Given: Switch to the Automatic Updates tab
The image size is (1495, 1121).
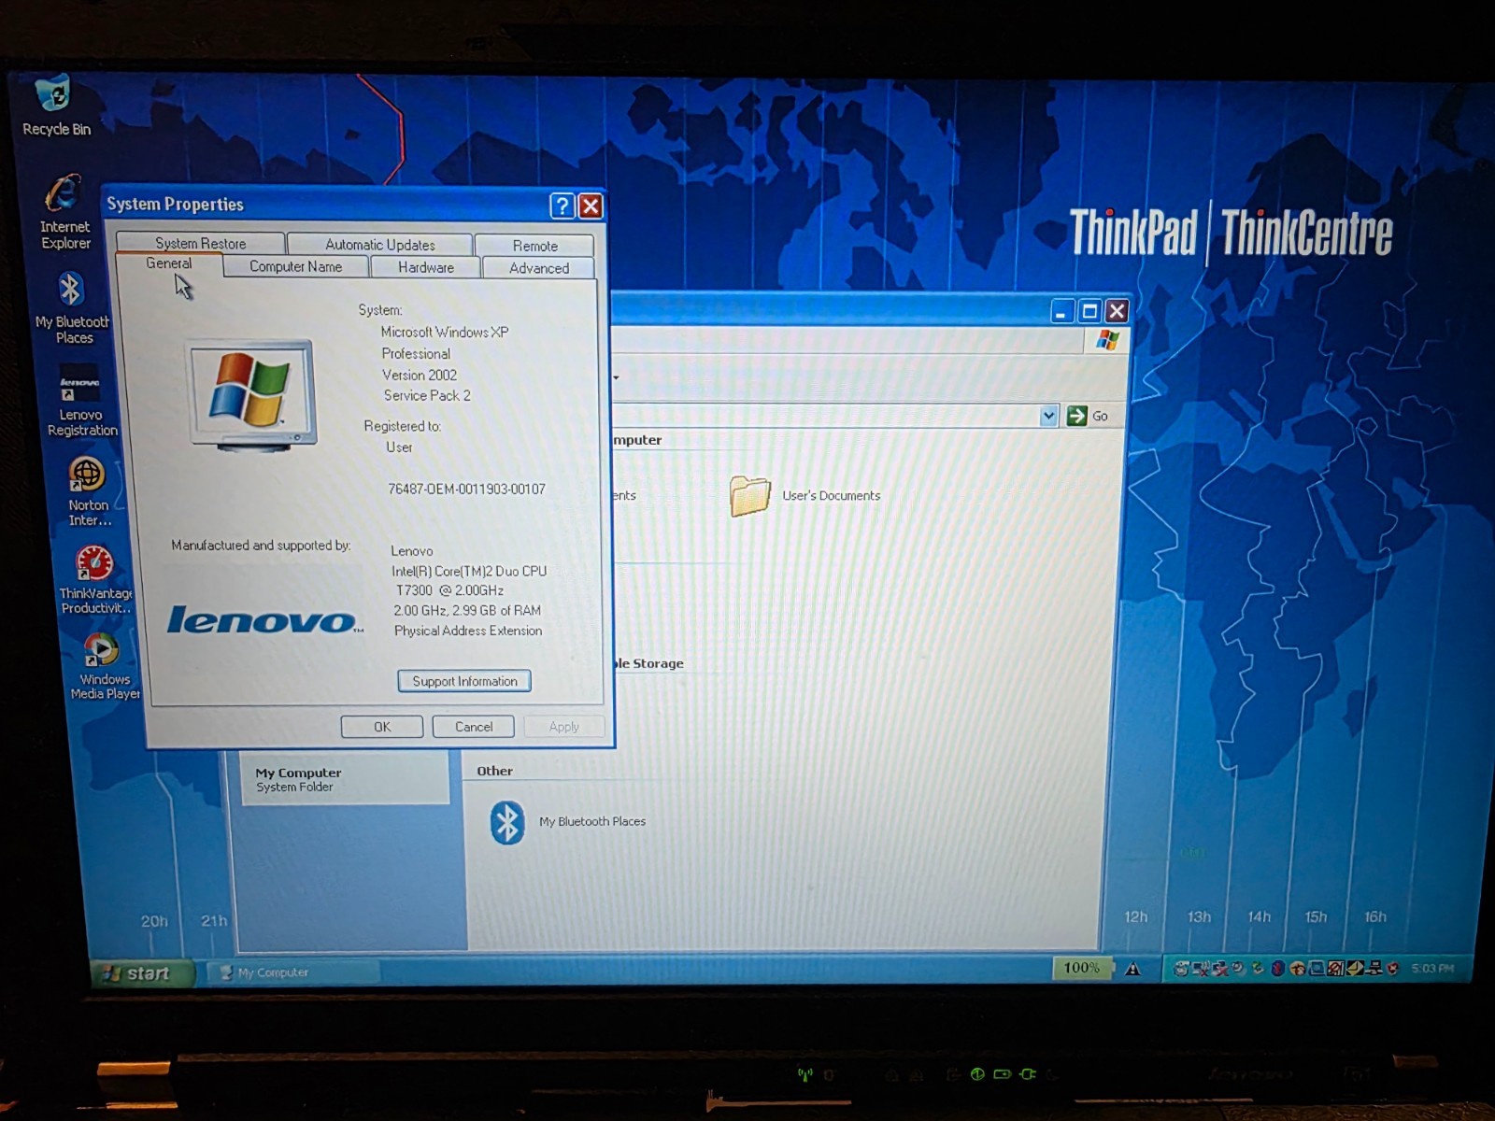Looking at the screenshot, I should (x=379, y=244).
